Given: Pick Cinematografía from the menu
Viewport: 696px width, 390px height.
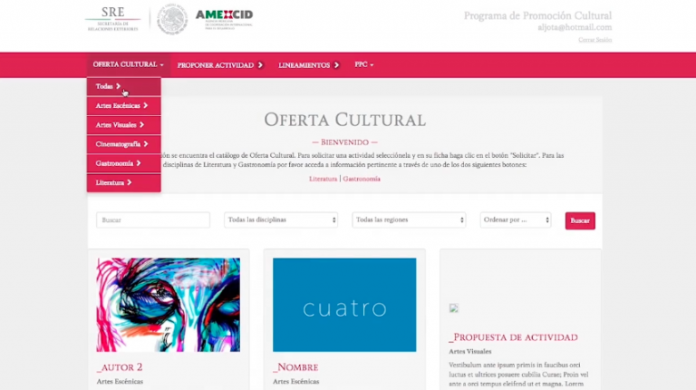Looking at the screenshot, I should [x=121, y=144].
